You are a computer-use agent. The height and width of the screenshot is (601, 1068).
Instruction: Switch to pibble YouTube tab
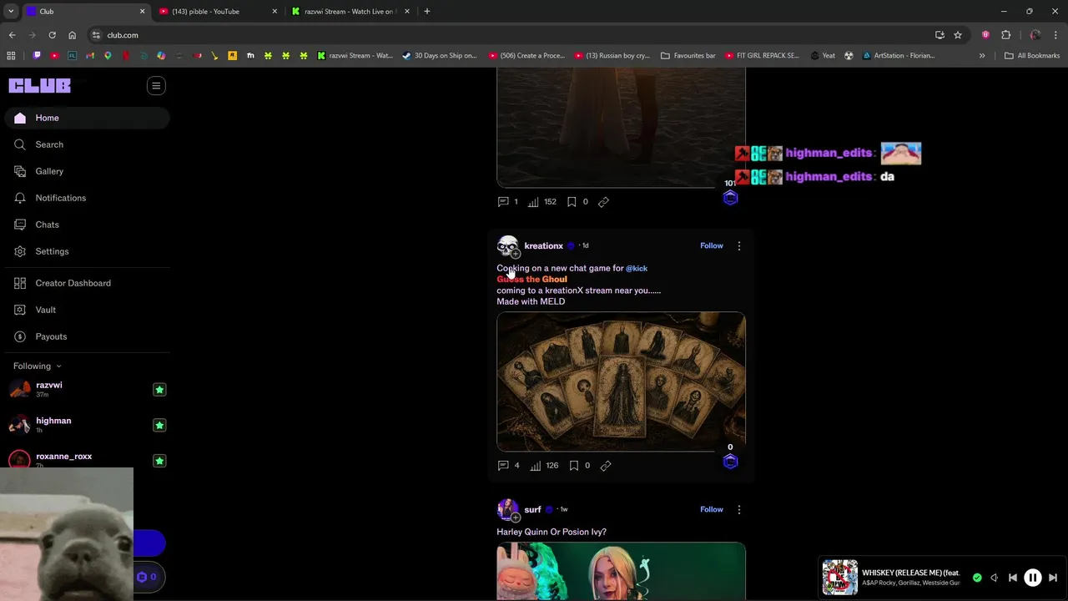tap(217, 12)
